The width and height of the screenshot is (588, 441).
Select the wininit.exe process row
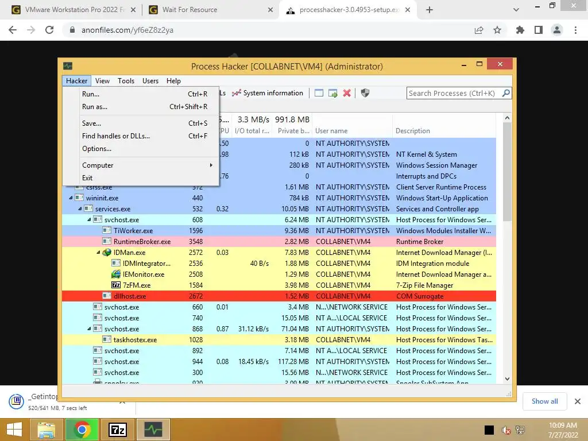click(279, 198)
